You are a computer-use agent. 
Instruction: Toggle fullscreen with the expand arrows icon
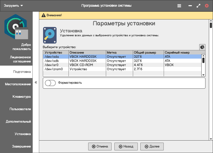tap(198, 6)
